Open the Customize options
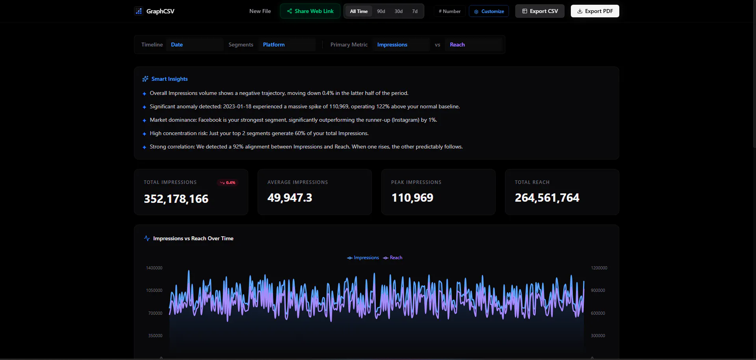 (x=489, y=11)
